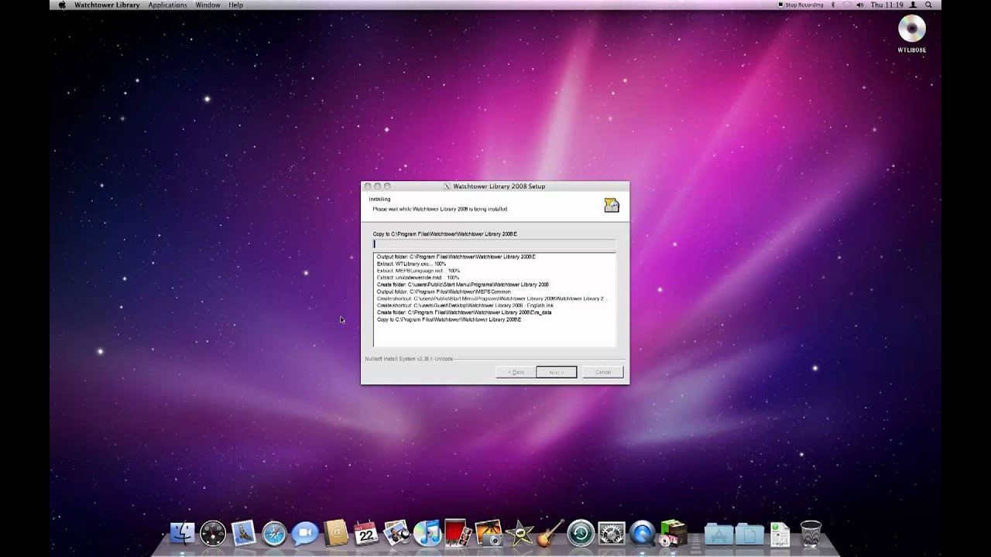Click 'Extract: WTLibrary.exe... 100%' log line

(x=411, y=264)
